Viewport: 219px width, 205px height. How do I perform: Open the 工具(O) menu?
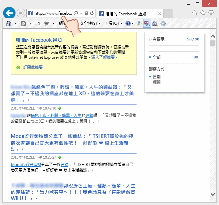113,23
